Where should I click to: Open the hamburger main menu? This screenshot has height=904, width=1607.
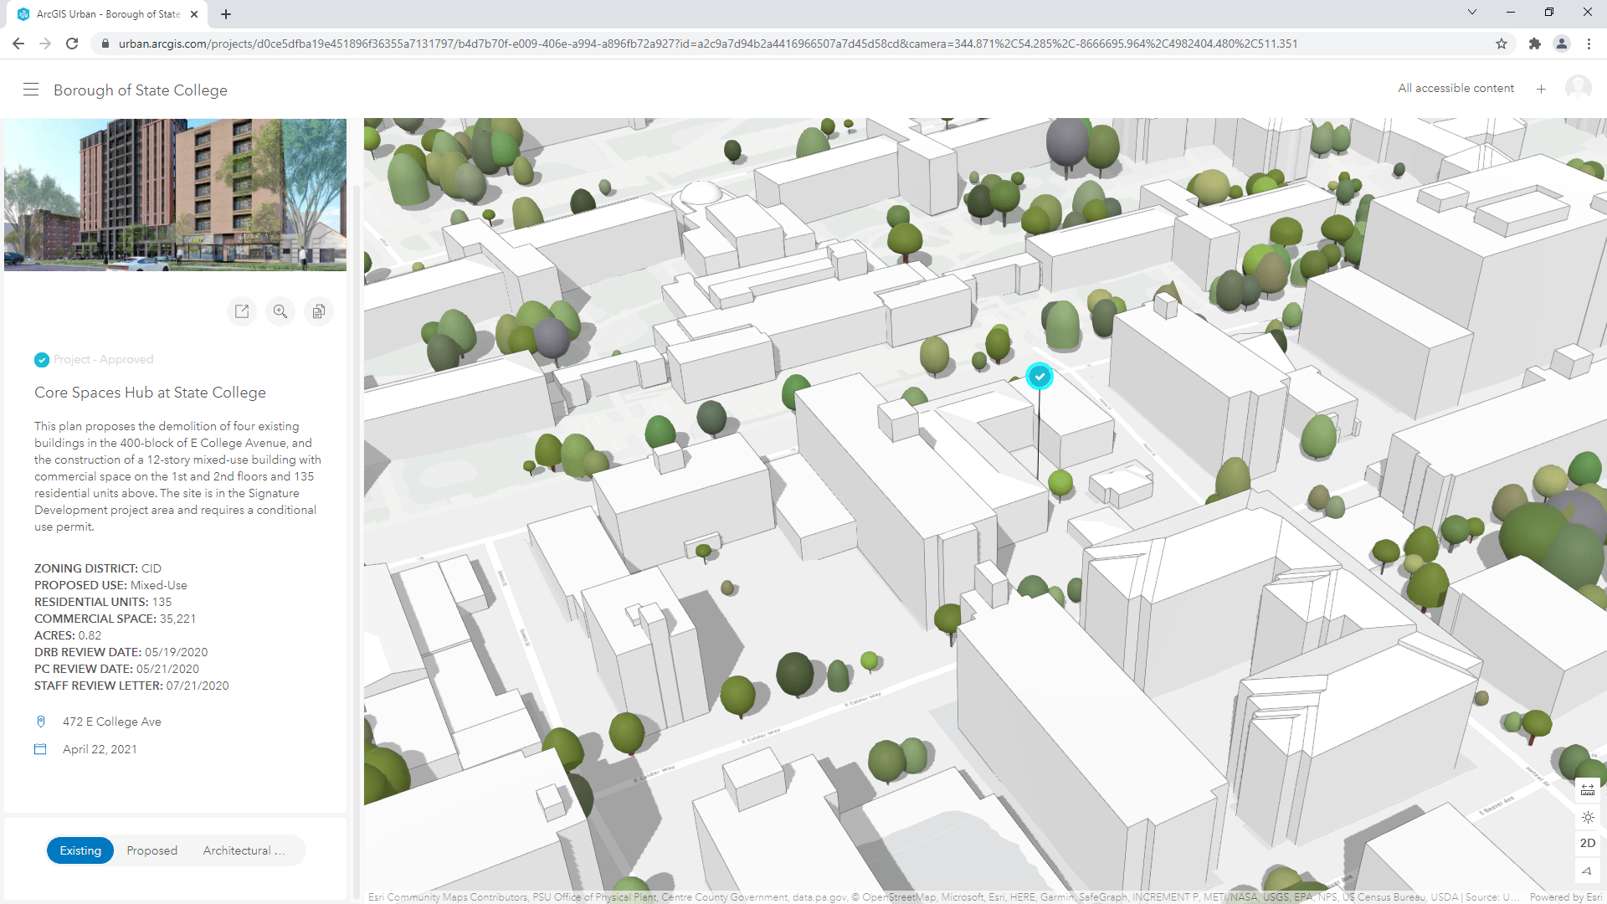tap(31, 90)
